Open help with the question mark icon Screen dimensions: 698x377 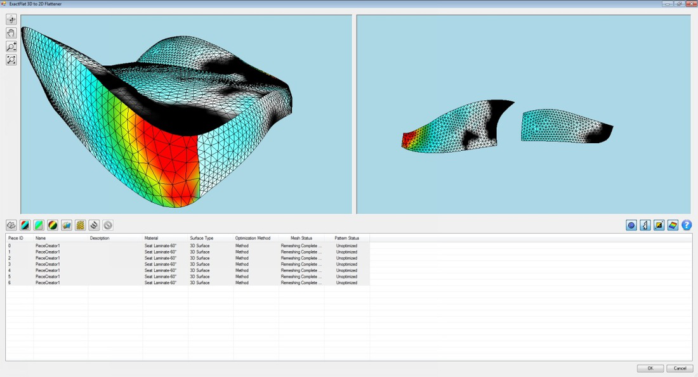click(x=687, y=226)
